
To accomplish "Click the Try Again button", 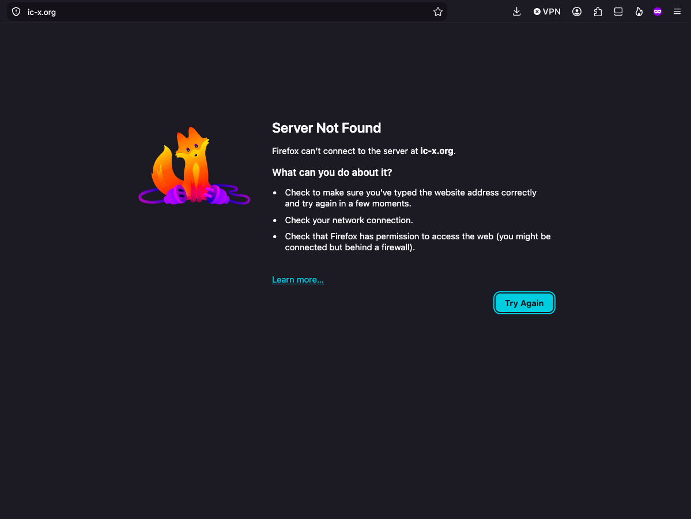I will (524, 303).
